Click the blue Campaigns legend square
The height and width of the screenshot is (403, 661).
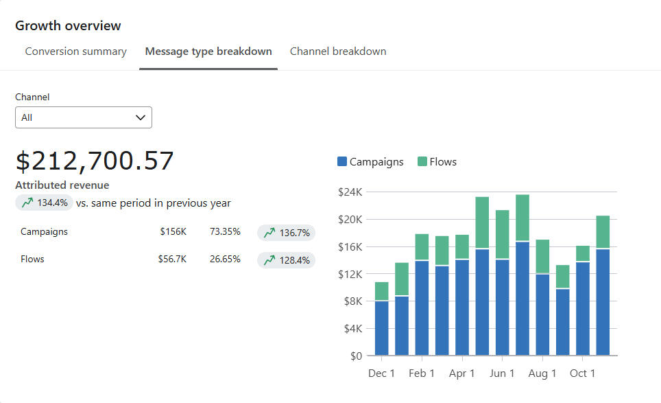point(344,161)
